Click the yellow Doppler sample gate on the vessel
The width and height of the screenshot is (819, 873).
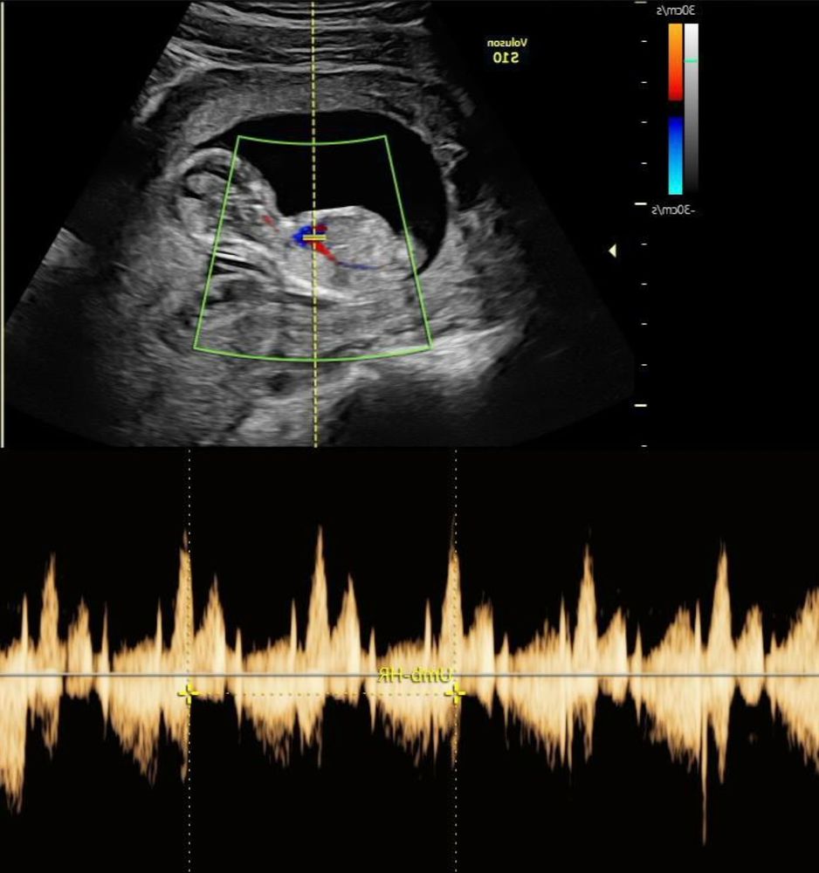(x=315, y=237)
